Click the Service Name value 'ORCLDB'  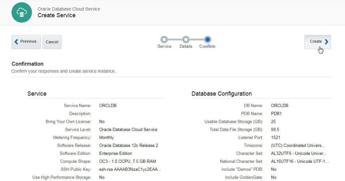[108, 105]
